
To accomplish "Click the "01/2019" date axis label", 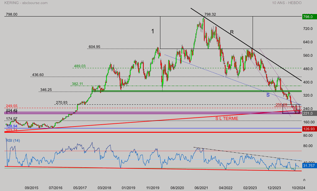I will [128, 188].
